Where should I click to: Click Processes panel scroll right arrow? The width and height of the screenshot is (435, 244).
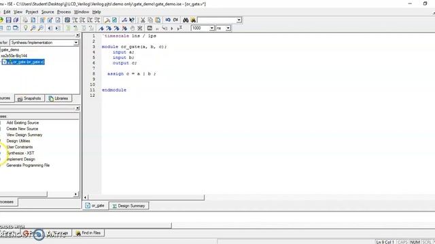point(75,195)
